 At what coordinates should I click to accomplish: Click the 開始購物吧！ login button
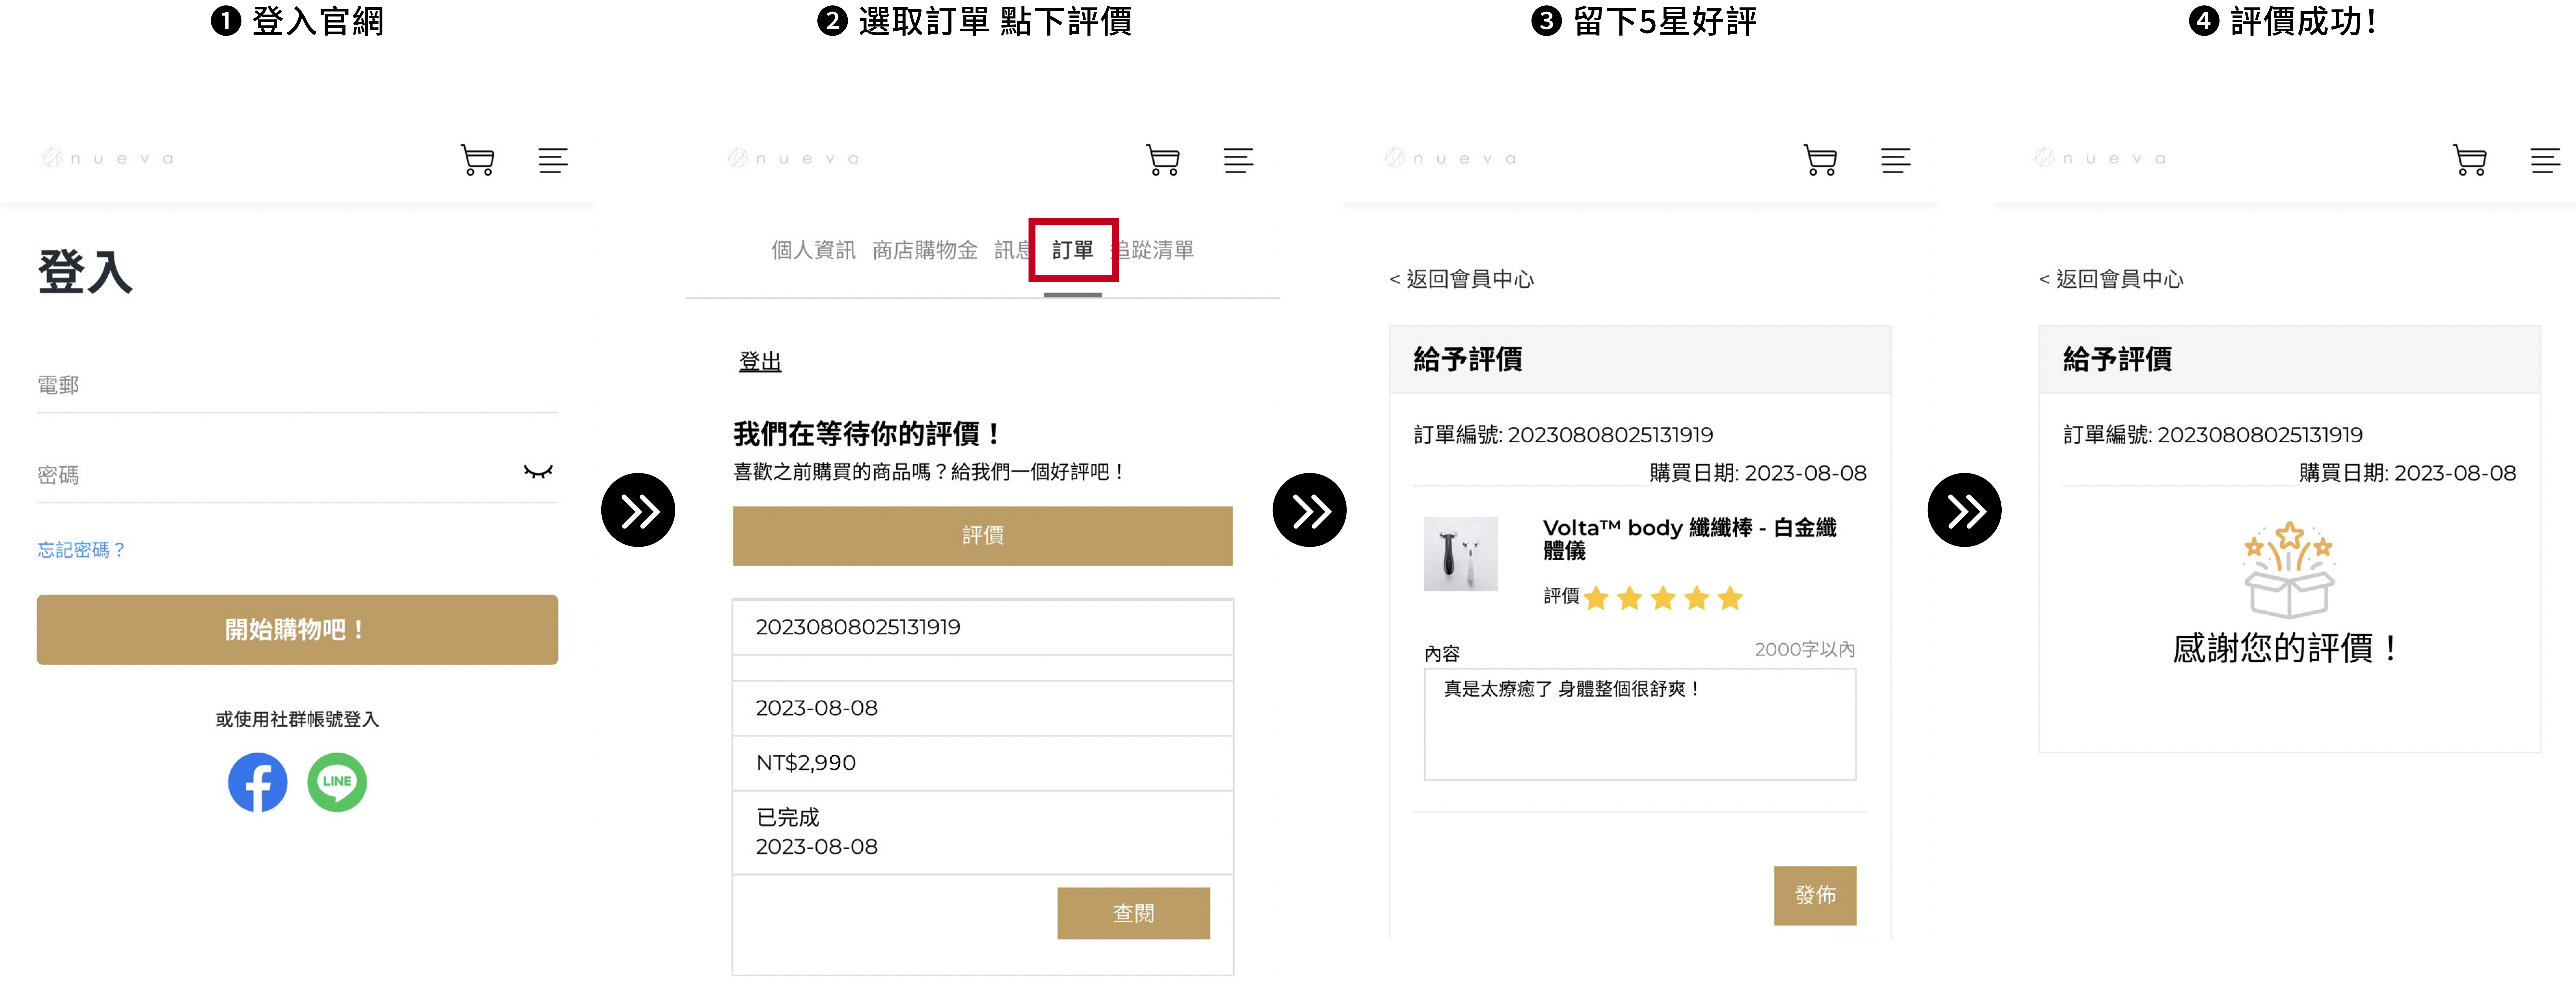click(297, 629)
